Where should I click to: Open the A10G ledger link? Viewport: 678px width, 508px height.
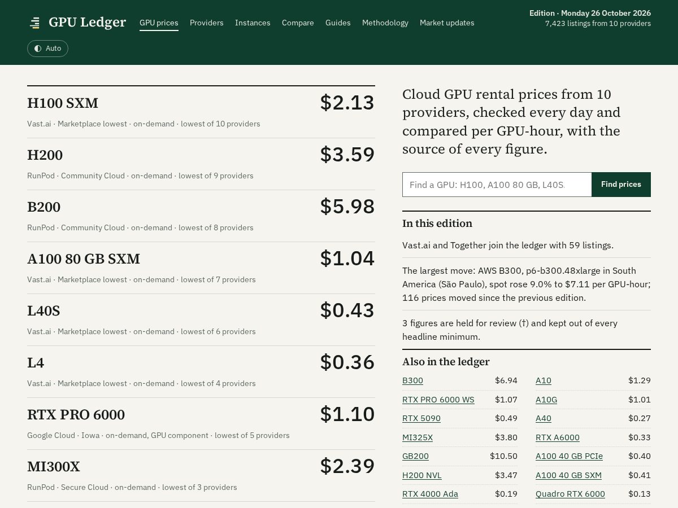pyautogui.click(x=546, y=400)
